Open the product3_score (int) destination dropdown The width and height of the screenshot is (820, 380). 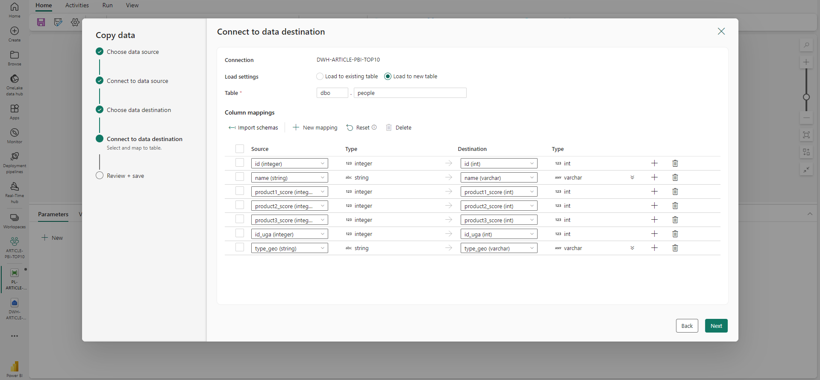[x=499, y=220]
